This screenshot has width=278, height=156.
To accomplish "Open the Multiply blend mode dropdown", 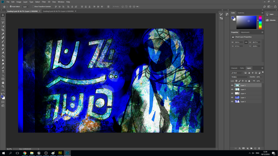I will (239, 77).
